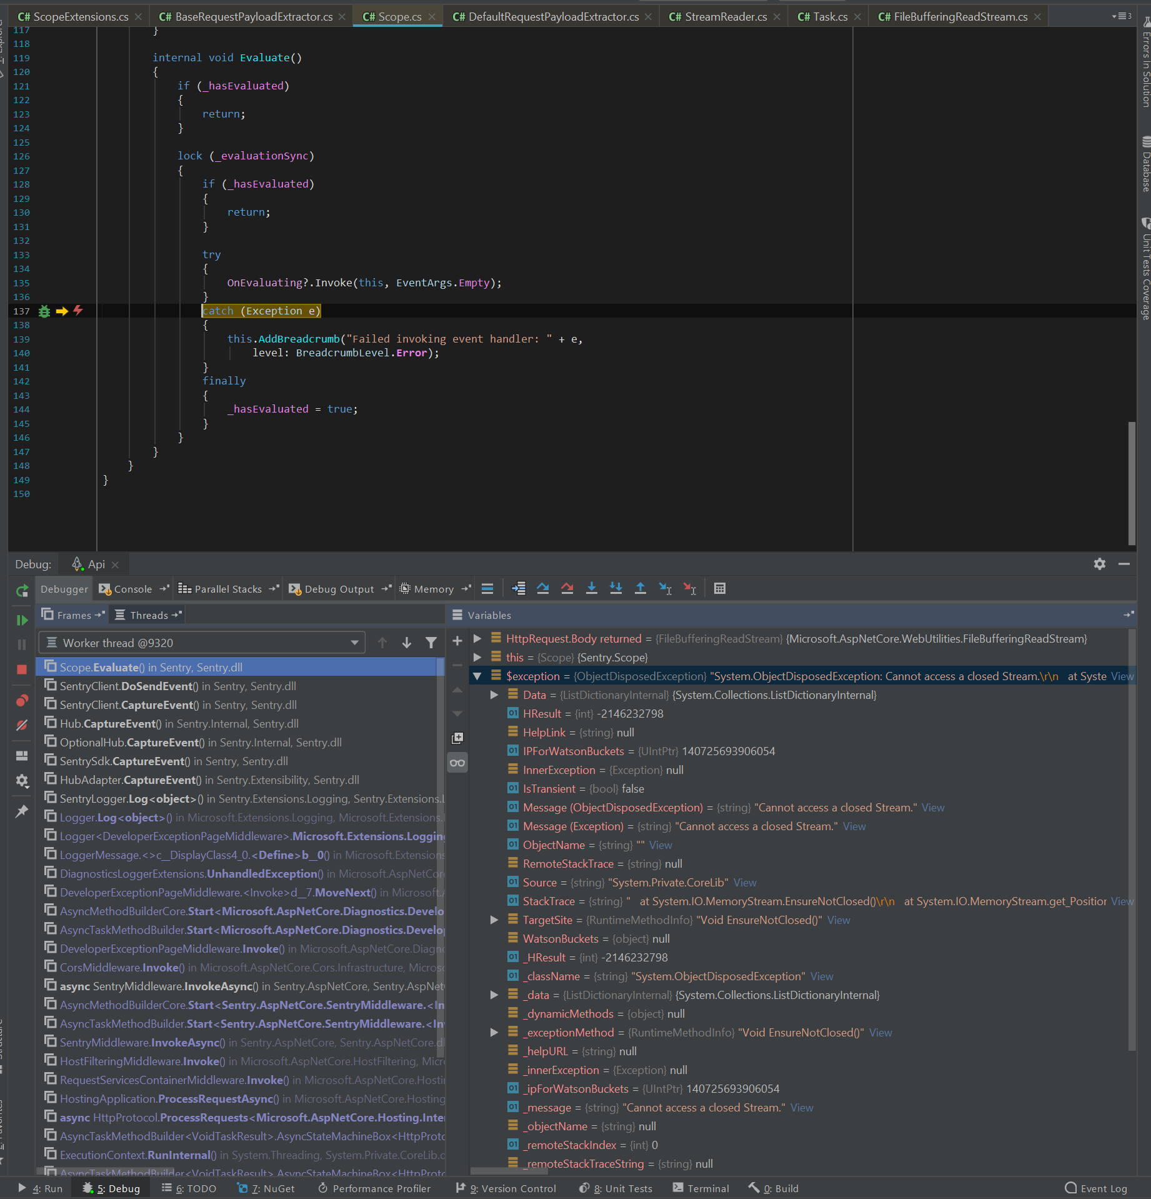
Task: Open the Memory view in debugger
Action: coord(434,588)
